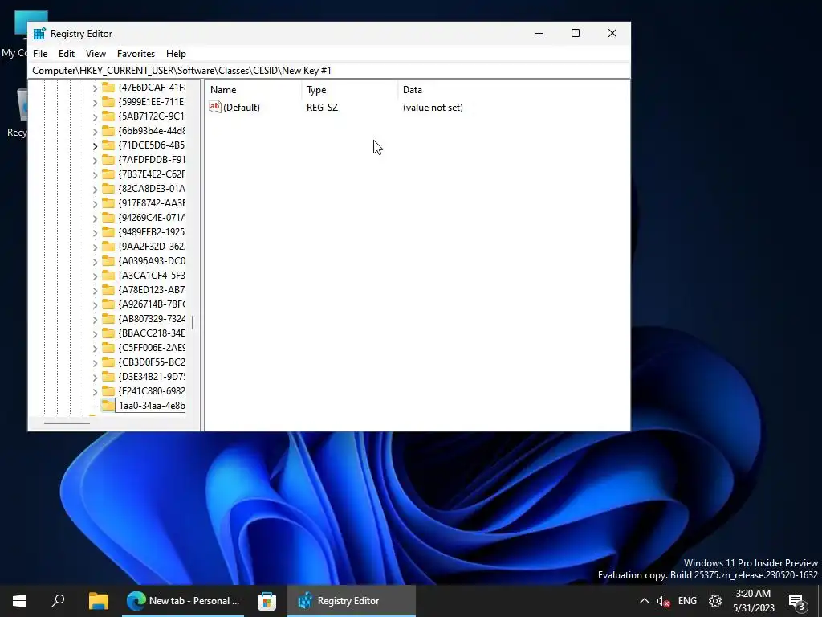Click the tree pane horizontal scrollbar thumb

[67, 423]
